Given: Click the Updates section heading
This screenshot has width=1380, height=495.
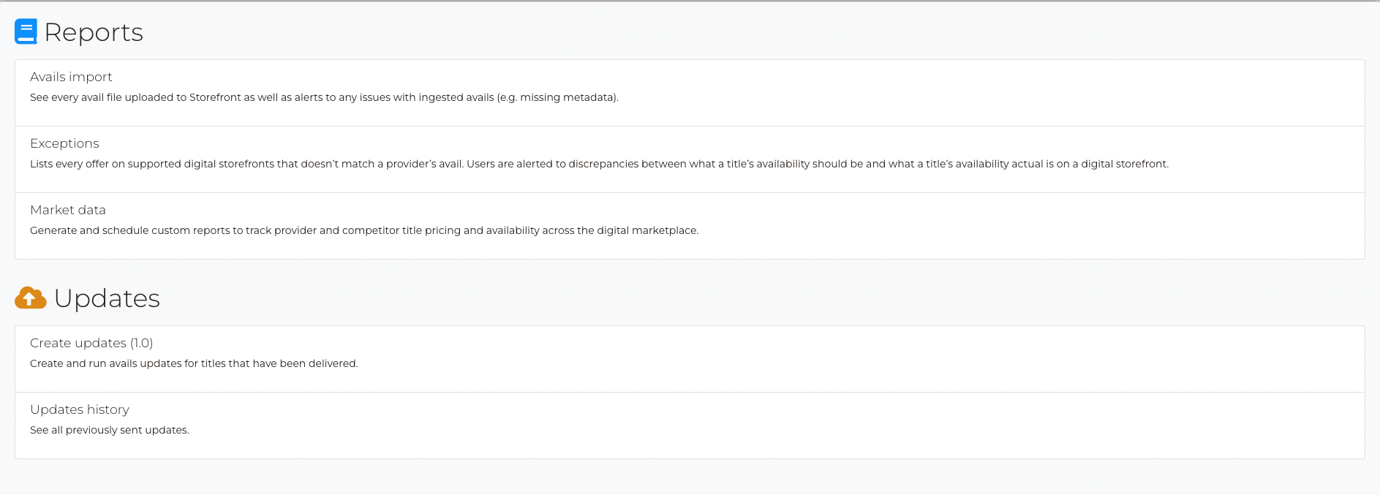Looking at the screenshot, I should pos(107,298).
